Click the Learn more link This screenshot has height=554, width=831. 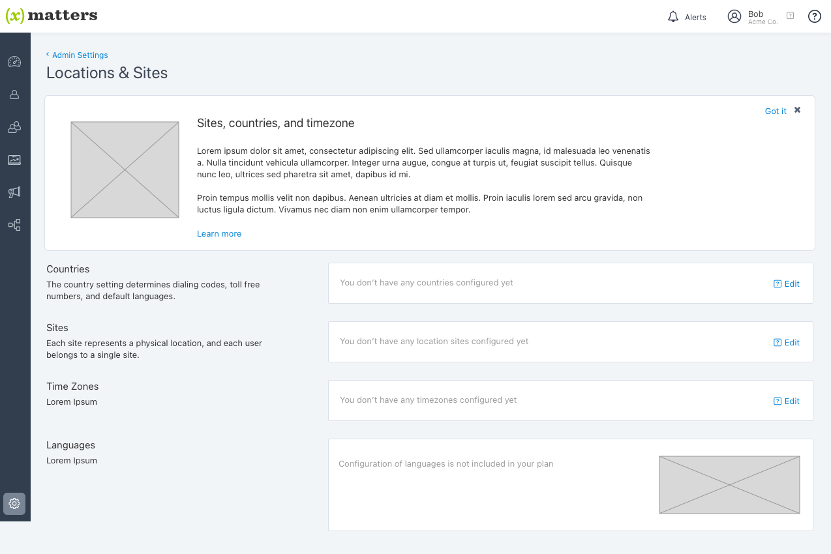click(219, 234)
